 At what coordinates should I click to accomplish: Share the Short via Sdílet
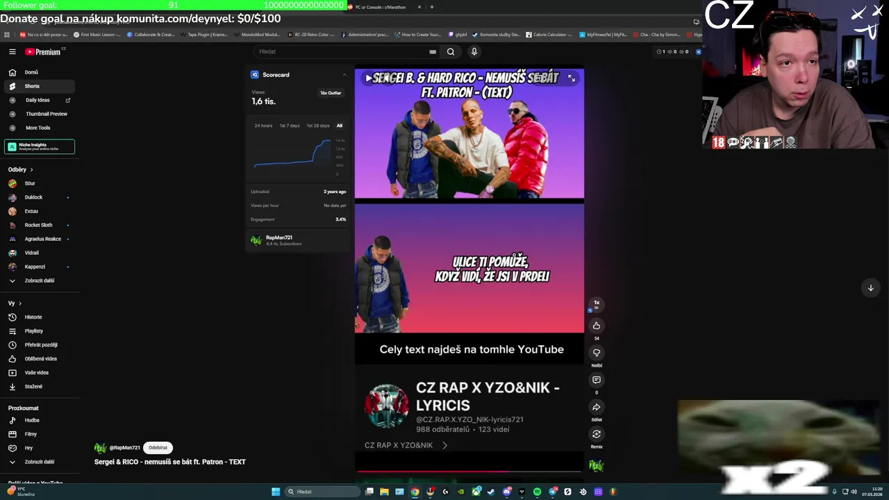coord(597,408)
